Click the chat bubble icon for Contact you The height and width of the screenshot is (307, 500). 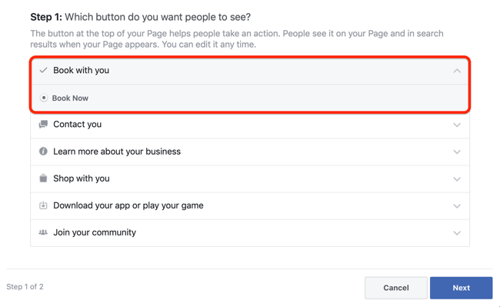pyautogui.click(x=43, y=125)
